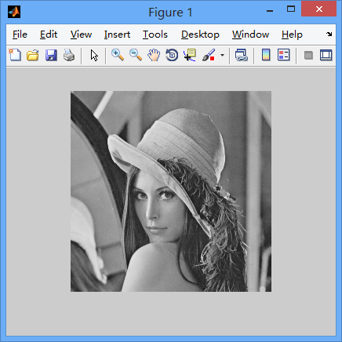This screenshot has height=342, width=342.
Task: Select the Edit Plot arrow tool
Action: click(94, 56)
